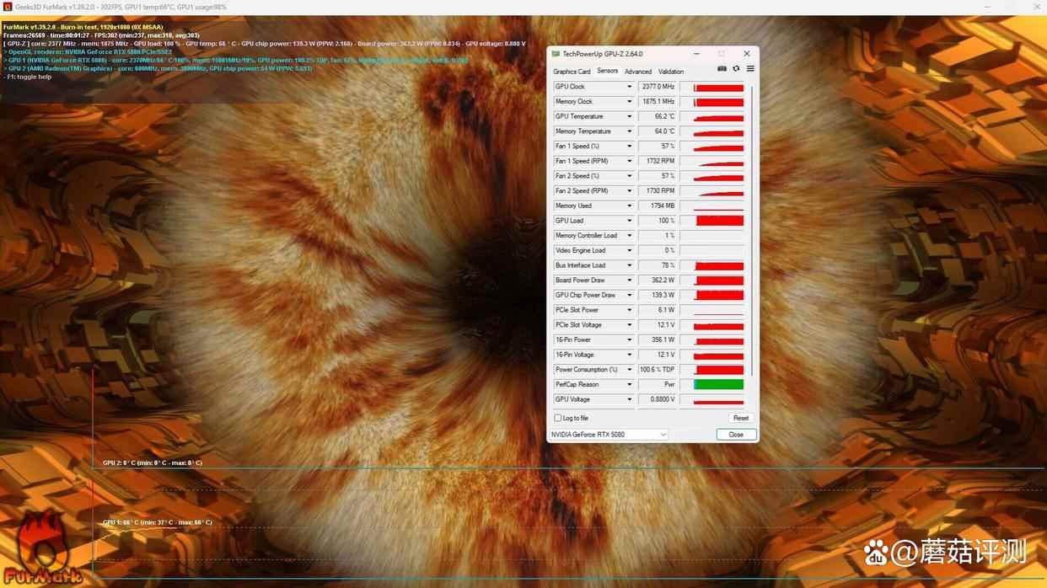Open the Advanced tab
Image resolution: width=1047 pixels, height=588 pixels.
pyautogui.click(x=638, y=72)
